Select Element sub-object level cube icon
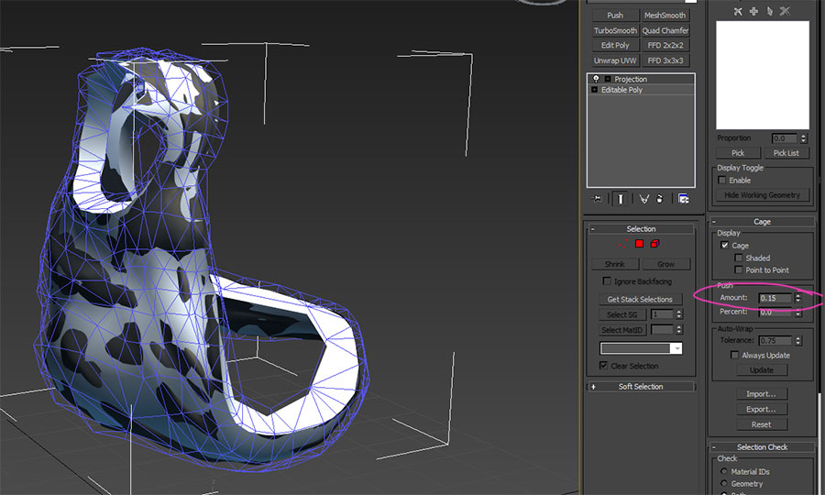Viewport: 825px width, 495px height. click(654, 244)
